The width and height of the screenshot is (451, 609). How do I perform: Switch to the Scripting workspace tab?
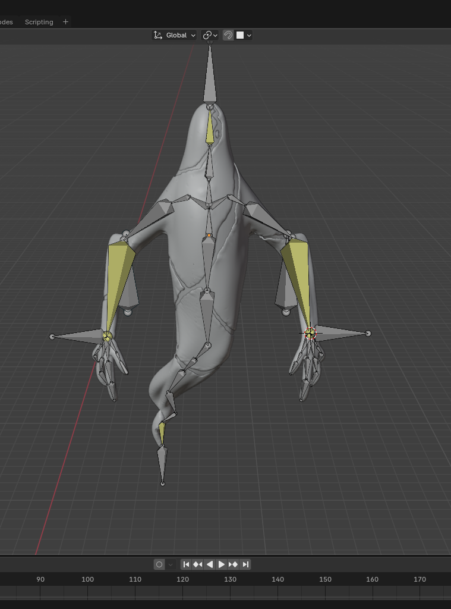point(39,22)
